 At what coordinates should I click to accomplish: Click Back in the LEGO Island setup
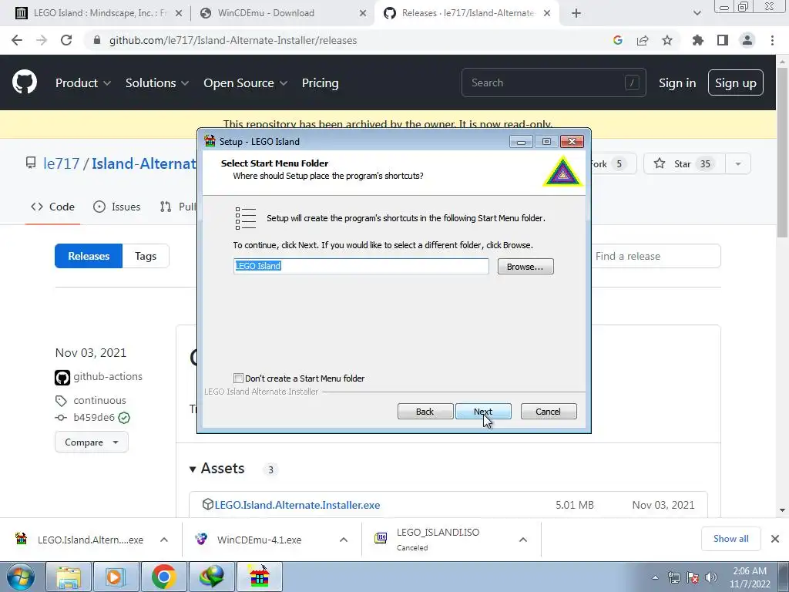click(425, 412)
